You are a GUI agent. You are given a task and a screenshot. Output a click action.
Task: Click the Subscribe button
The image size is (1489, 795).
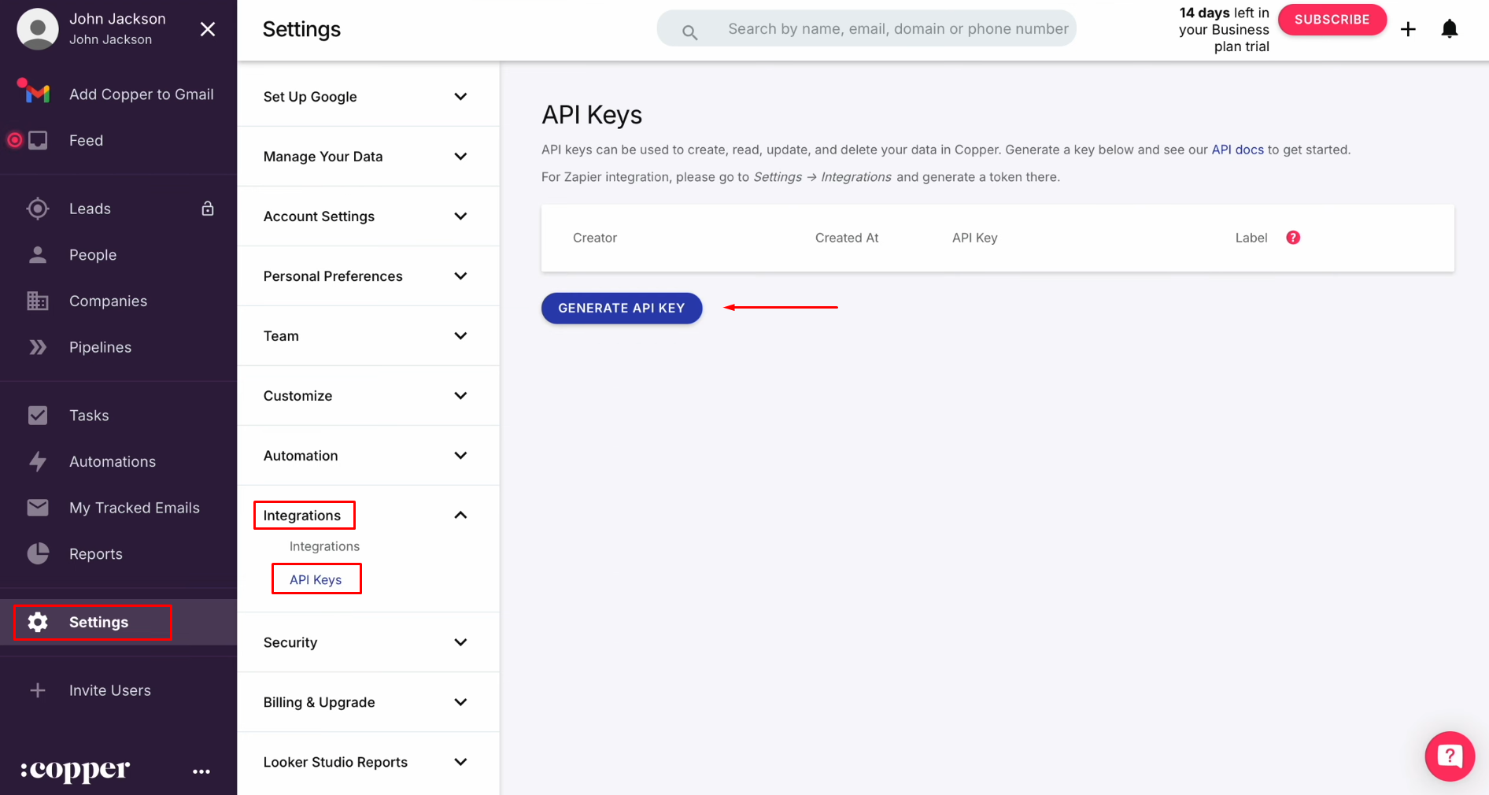click(x=1332, y=20)
